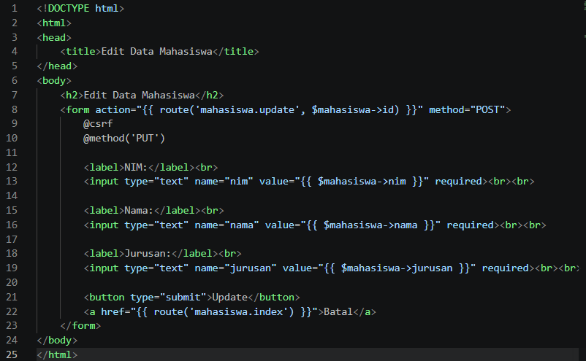Click the DOCTYPE html declaration
The height and width of the screenshot is (361, 586).
[80, 8]
